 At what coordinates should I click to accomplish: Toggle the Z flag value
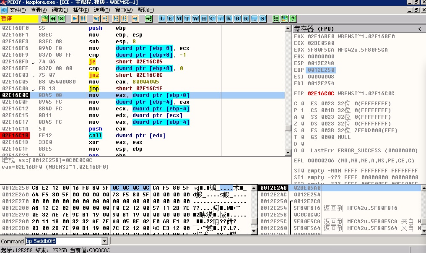[303, 124]
